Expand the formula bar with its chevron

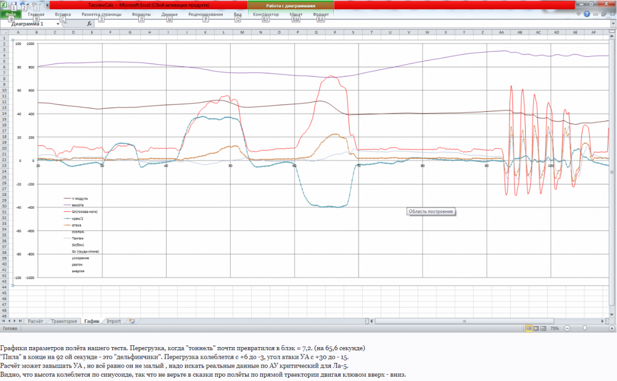(x=613, y=23)
